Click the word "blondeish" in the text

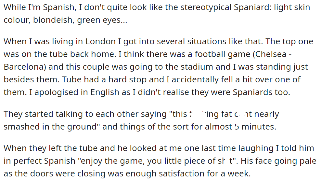54,20
